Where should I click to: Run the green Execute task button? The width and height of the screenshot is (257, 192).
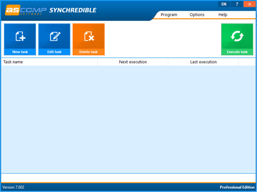pyautogui.click(x=237, y=39)
